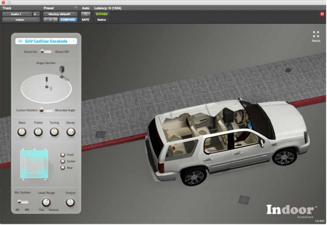Click the 'Direct On' label
Screen dimensions: 327x225
(x=31, y=52)
